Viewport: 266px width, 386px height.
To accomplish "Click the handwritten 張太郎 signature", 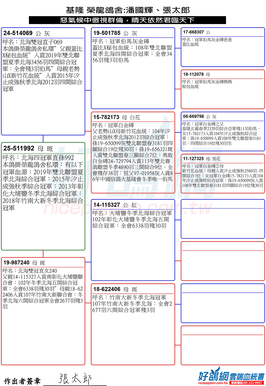I will click(x=75, y=379).
